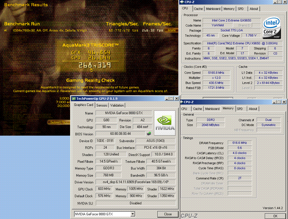Click the GPU-Z BIOS save chip icon
This screenshot has width=288, height=219.
[x=149, y=134]
